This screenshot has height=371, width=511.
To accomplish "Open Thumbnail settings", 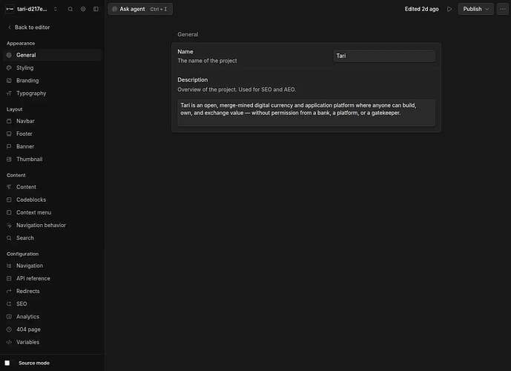I will coord(52,159).
